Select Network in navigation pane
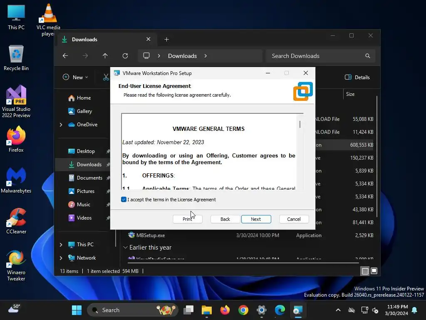 click(x=86, y=257)
